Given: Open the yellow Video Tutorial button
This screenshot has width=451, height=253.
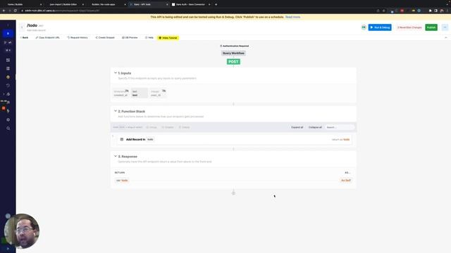Looking at the screenshot, I should [x=168, y=38].
